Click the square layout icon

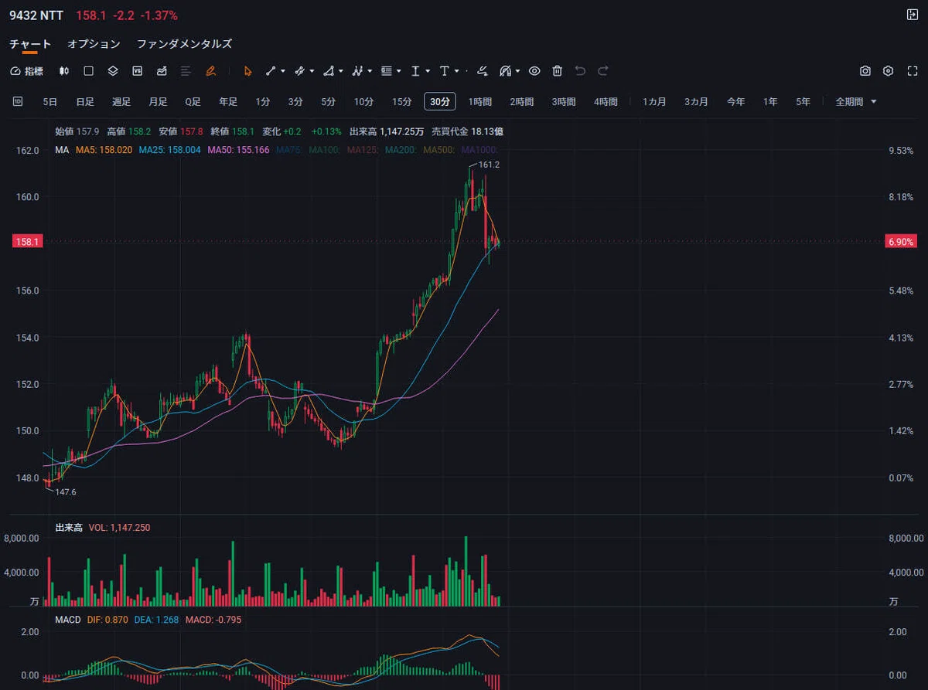tap(88, 71)
